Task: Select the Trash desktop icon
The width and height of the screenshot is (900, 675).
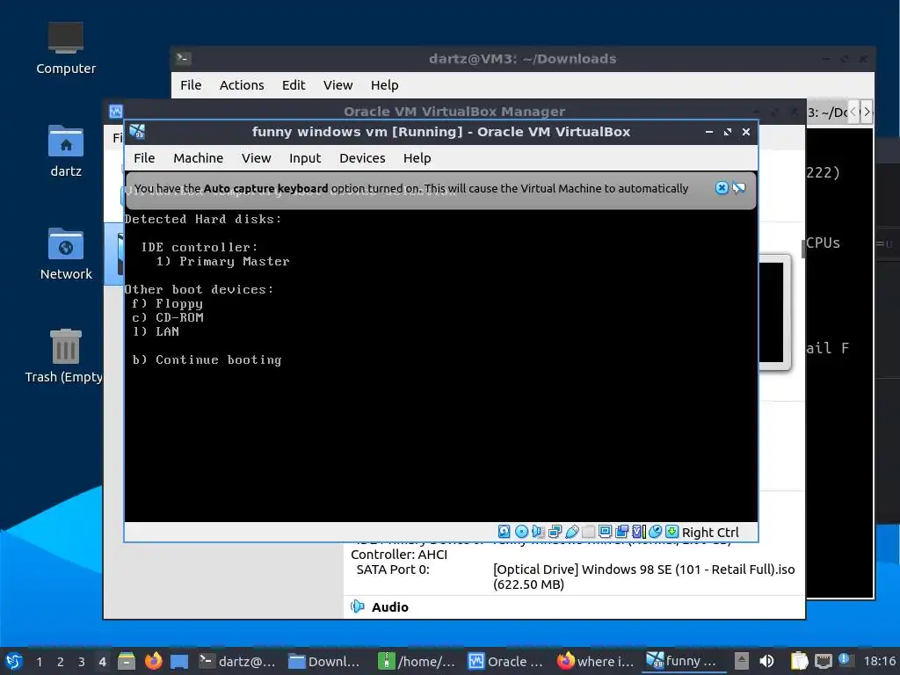Action: point(65,356)
